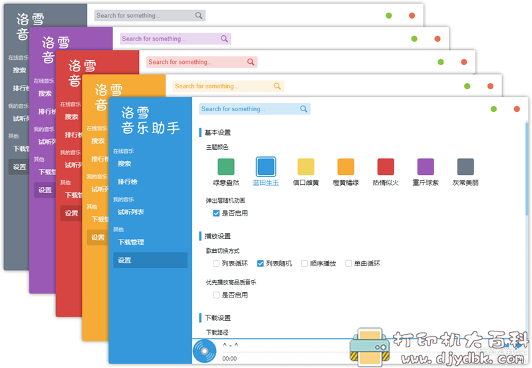Click green dot in gray window
532x368 pixels.
pos(389,15)
